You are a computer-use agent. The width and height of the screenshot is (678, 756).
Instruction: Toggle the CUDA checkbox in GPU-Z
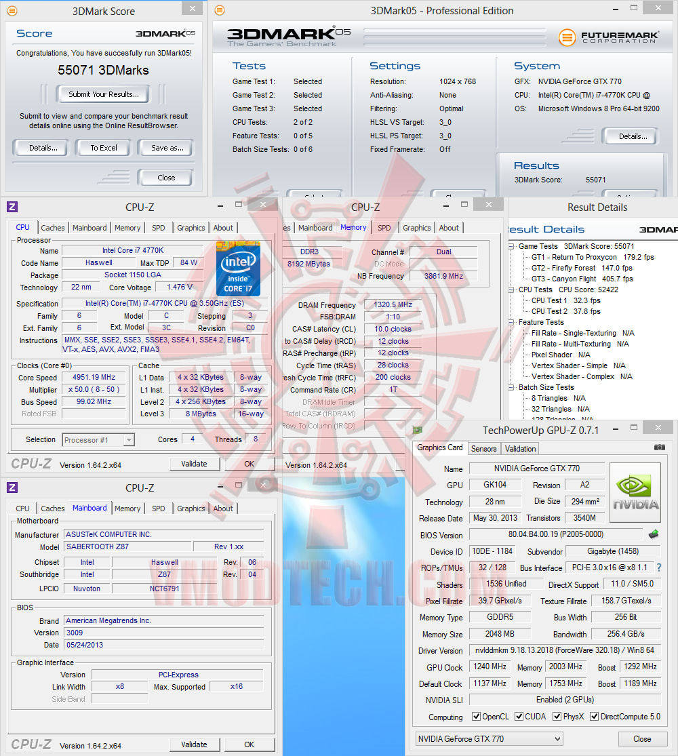(519, 717)
